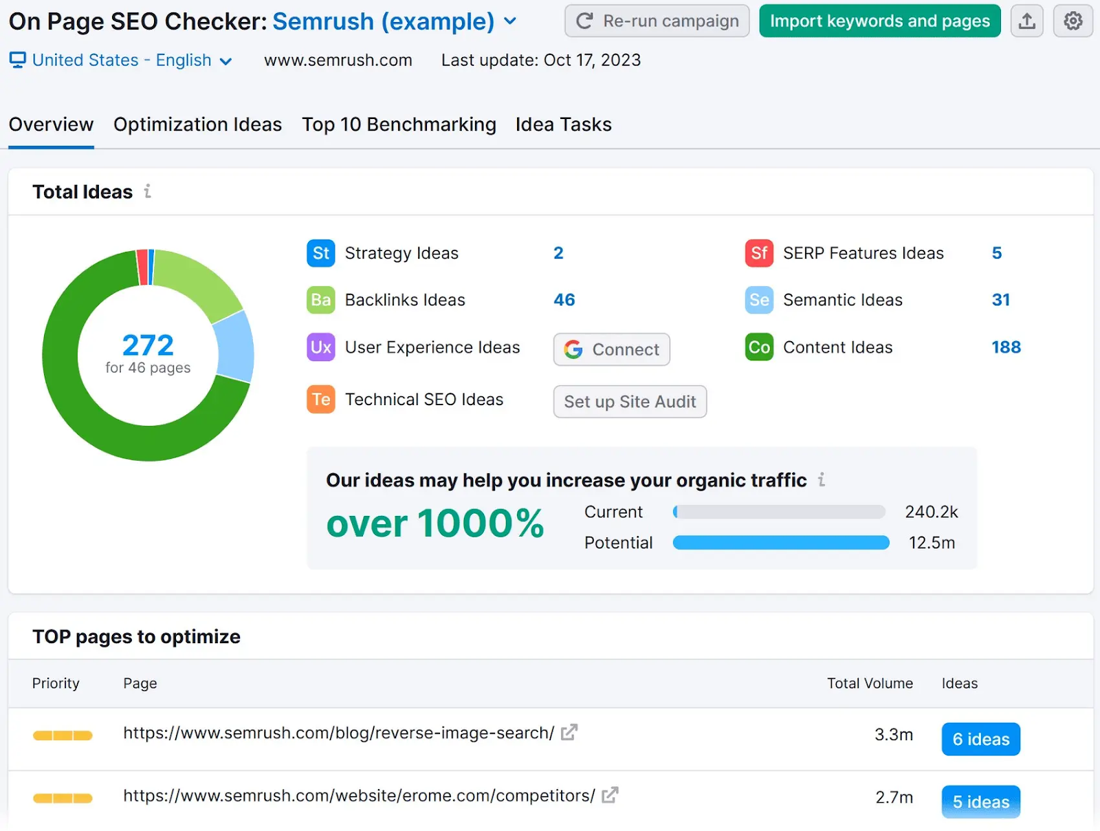Click the User Experience Ideas "Ux" icon

[320, 347]
